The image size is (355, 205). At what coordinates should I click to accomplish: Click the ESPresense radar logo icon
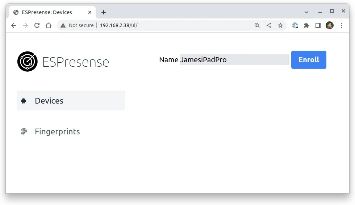[28, 62]
